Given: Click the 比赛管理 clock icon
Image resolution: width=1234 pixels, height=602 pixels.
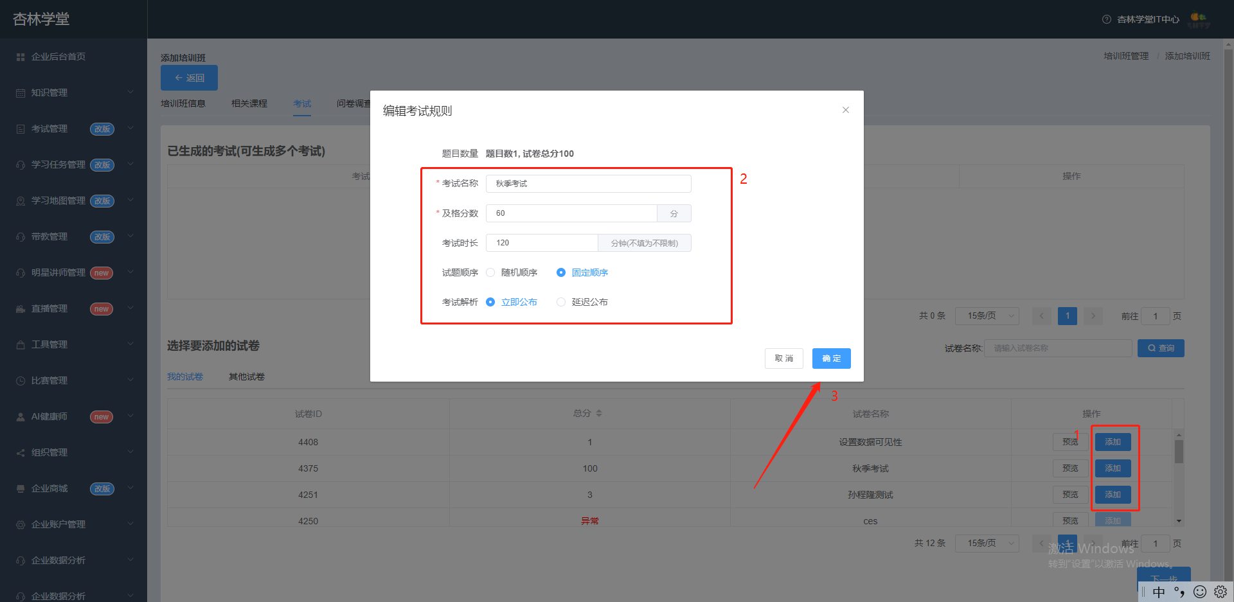Looking at the screenshot, I should point(21,381).
